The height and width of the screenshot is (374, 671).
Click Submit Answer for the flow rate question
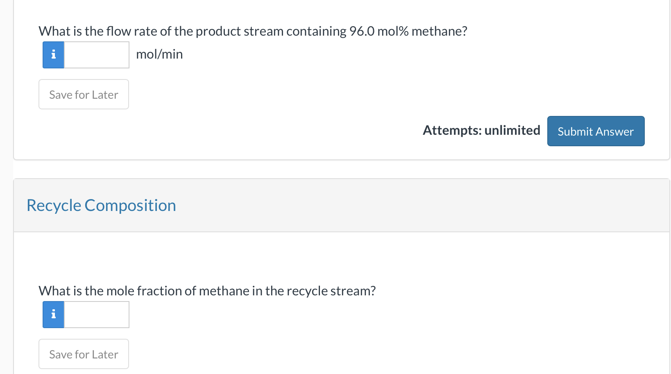(x=595, y=131)
